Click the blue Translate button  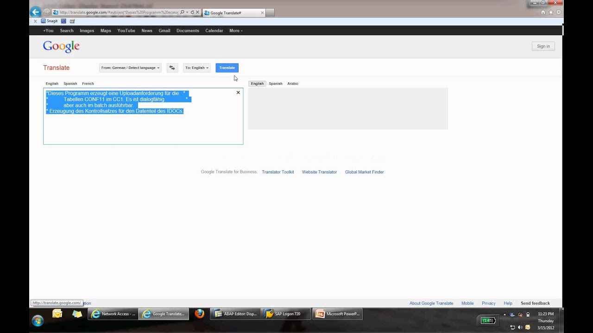coord(227,68)
